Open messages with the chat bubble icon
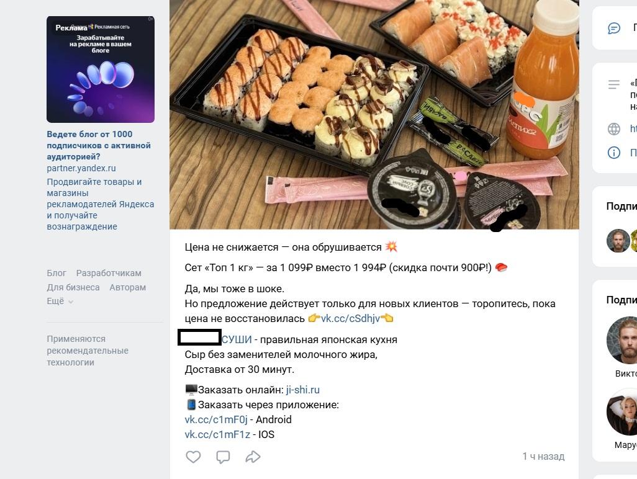 (613, 28)
